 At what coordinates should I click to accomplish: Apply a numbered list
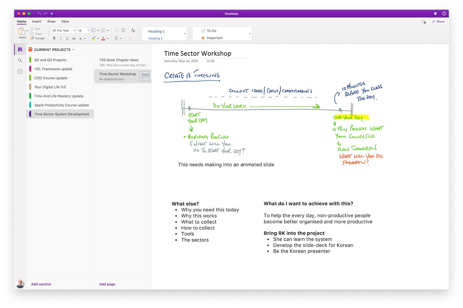pyautogui.click(x=103, y=30)
